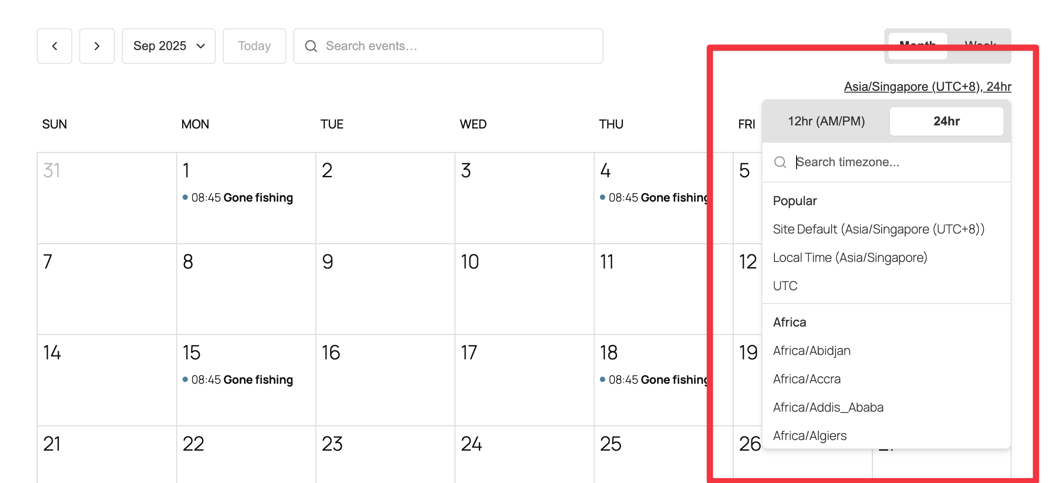Image resolution: width=1050 pixels, height=483 pixels.
Task: Go to the previous month arrow
Action: pyautogui.click(x=54, y=46)
